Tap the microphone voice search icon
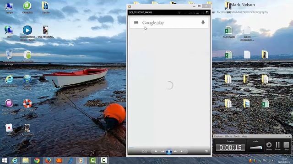This screenshot has width=293, height=164. point(203,23)
